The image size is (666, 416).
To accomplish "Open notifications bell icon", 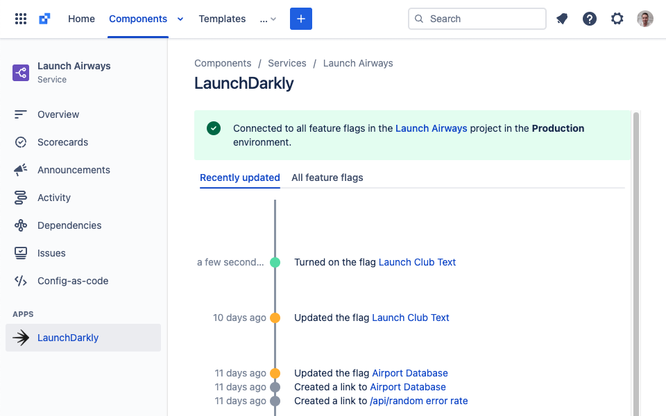I will click(x=562, y=19).
